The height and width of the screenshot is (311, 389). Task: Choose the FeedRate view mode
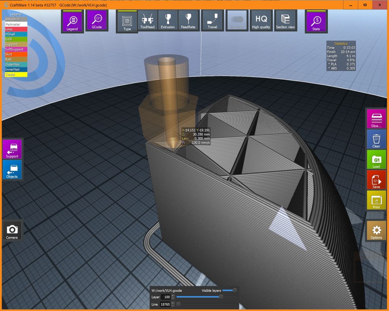[188, 21]
